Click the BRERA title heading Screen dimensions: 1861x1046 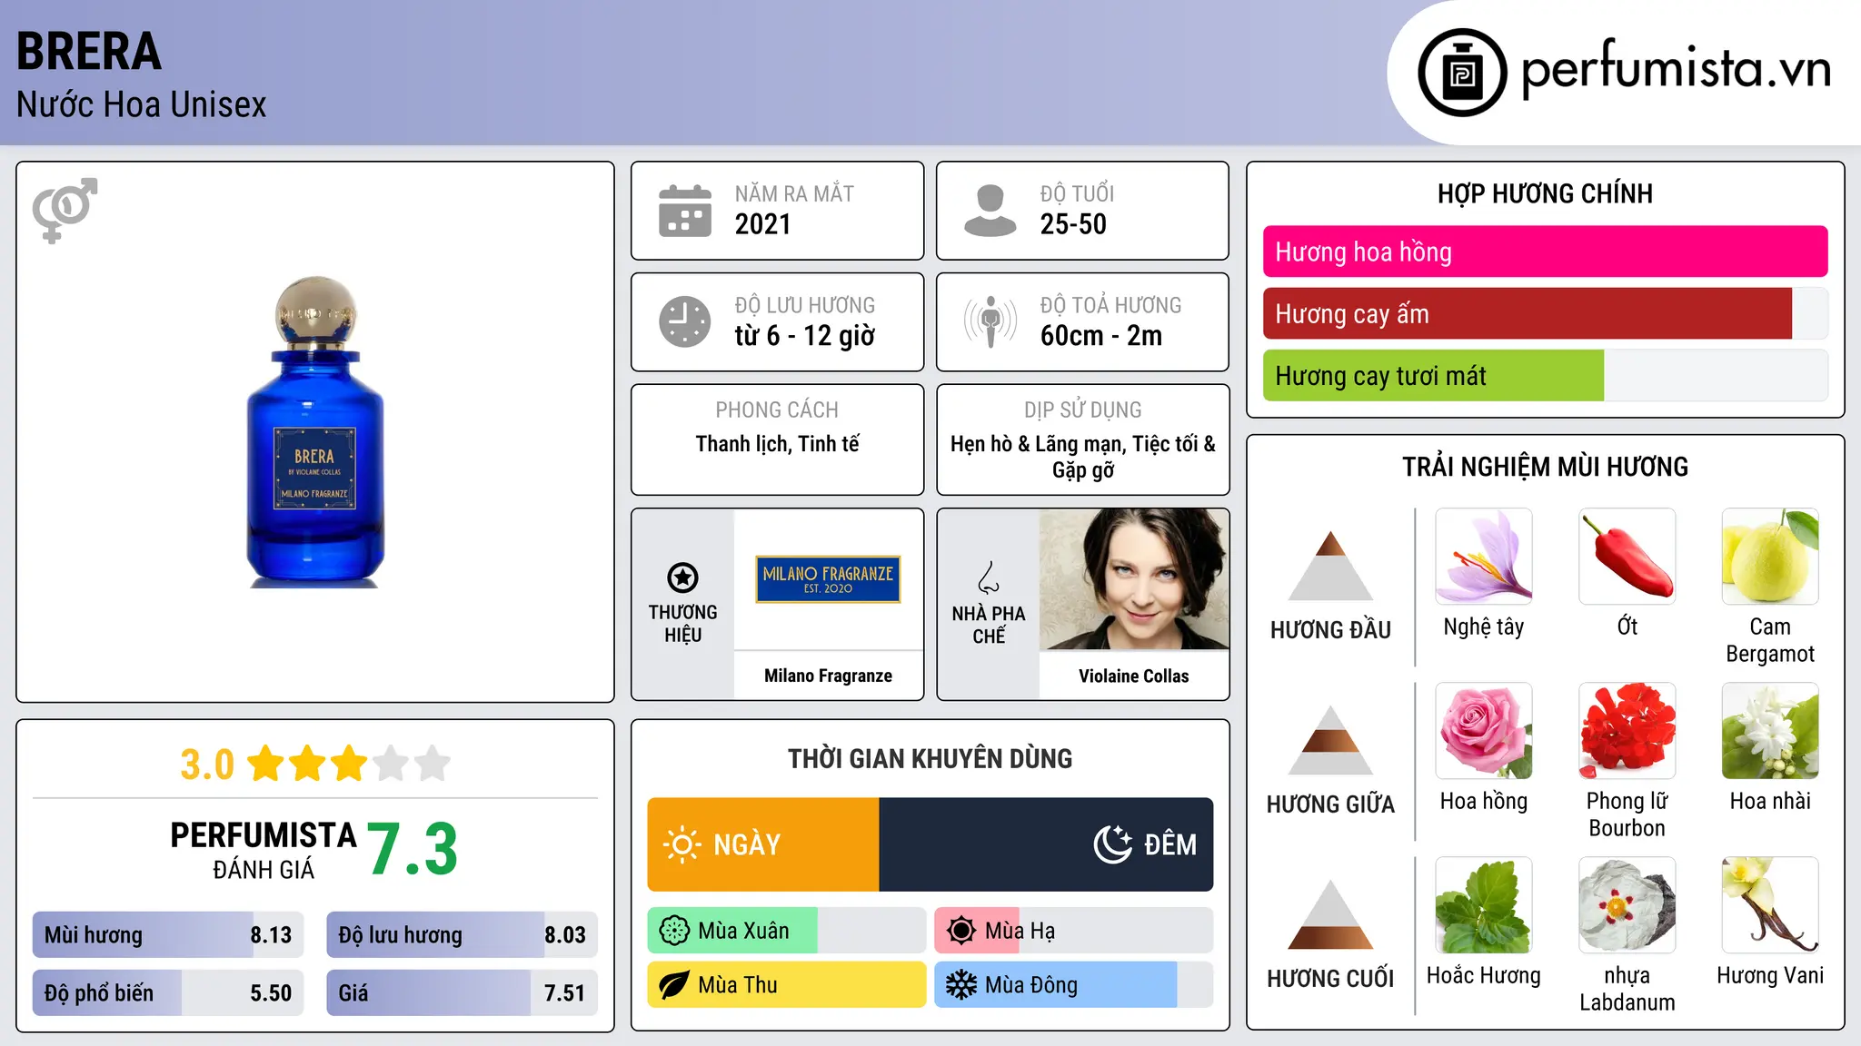89,51
